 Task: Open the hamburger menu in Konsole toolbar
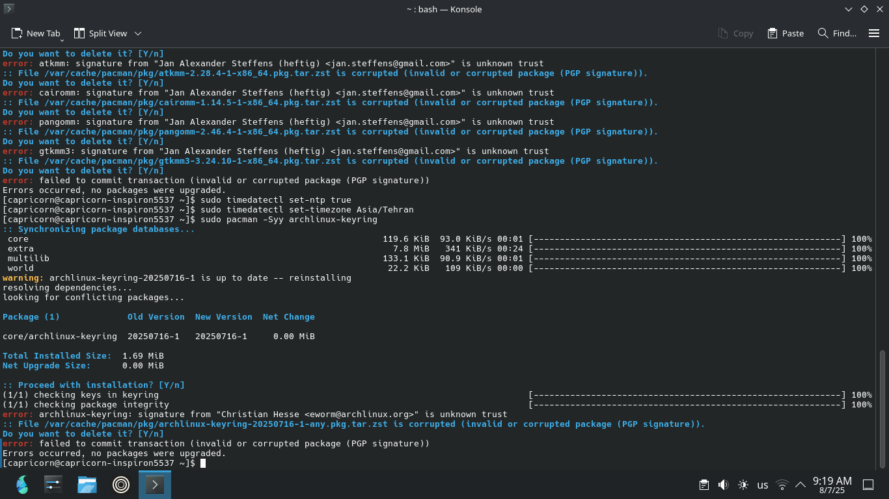pos(874,33)
